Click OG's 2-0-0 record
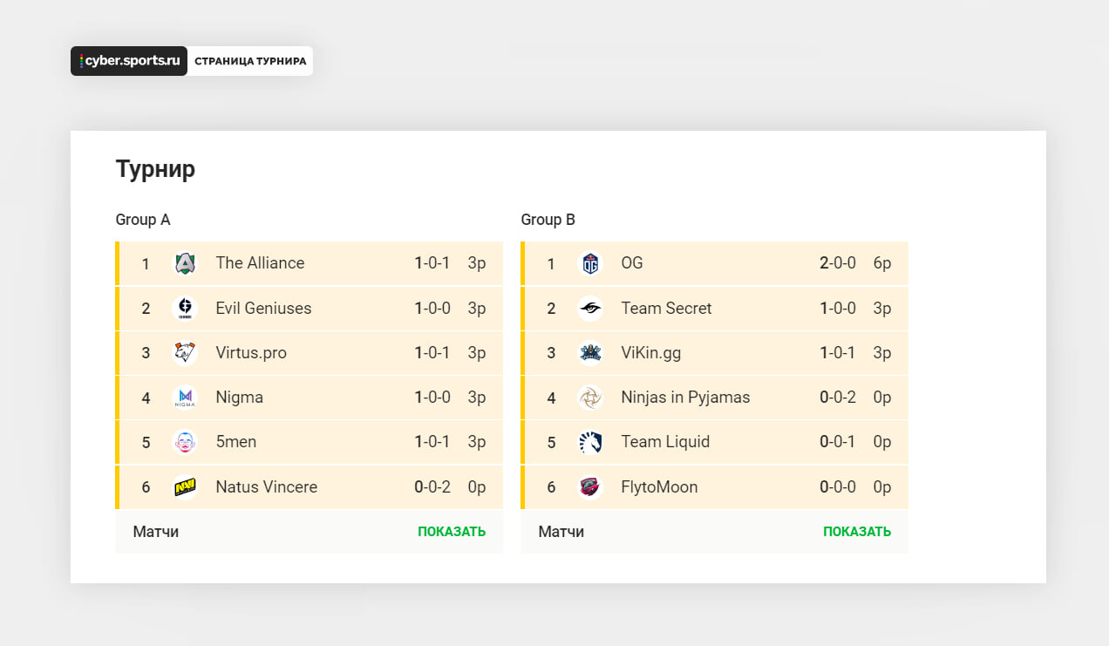Screen dimensions: 1109x646 point(838,263)
